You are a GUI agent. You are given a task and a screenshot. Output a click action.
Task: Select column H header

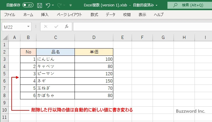(184, 37)
